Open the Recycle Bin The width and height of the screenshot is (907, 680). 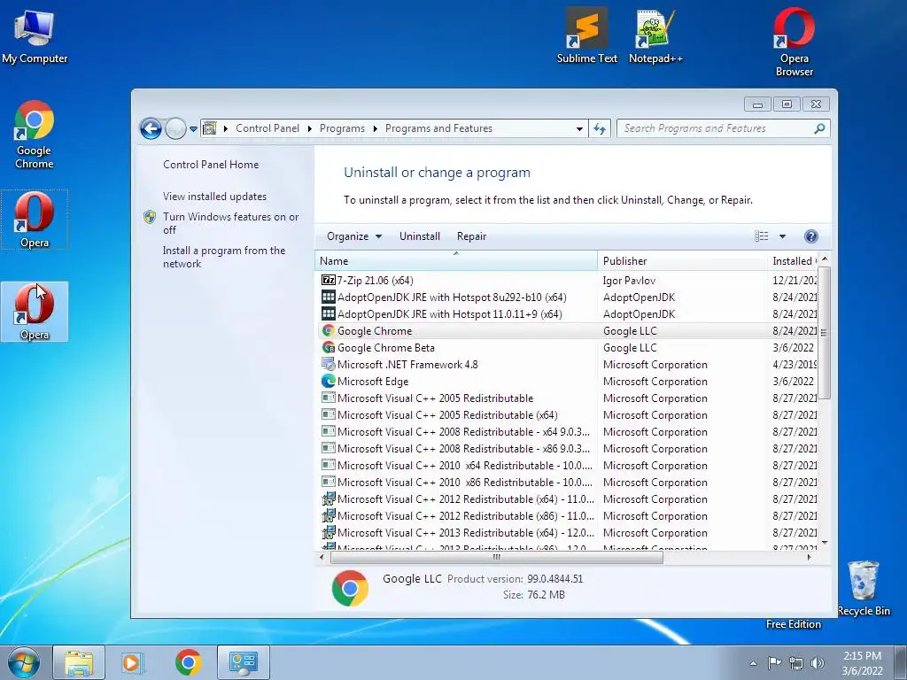tap(864, 588)
